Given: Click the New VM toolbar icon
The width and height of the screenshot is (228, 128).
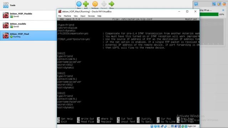Looking at the screenshot, I should click(79, 4).
